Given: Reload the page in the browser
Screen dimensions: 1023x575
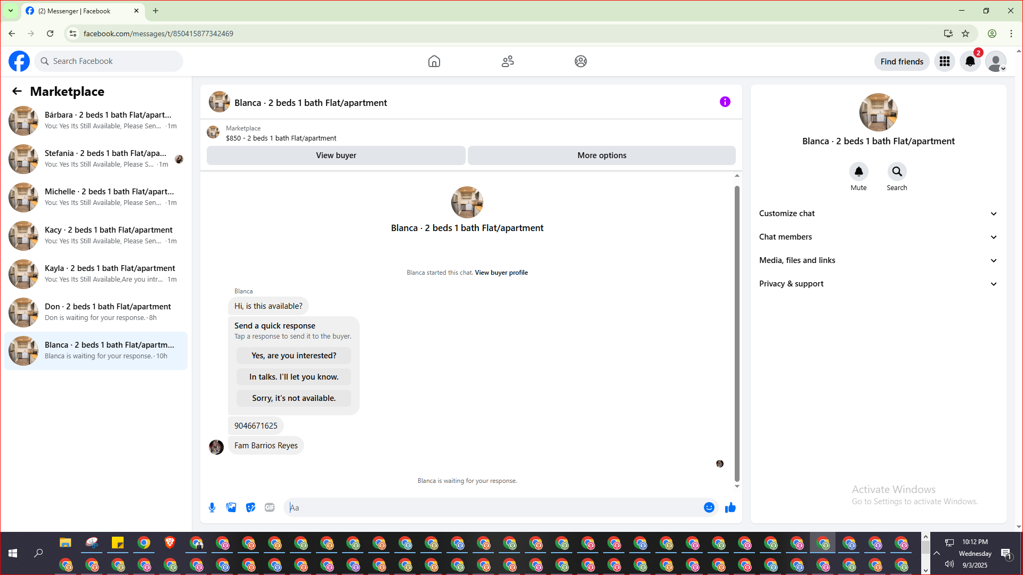Looking at the screenshot, I should coord(50,34).
